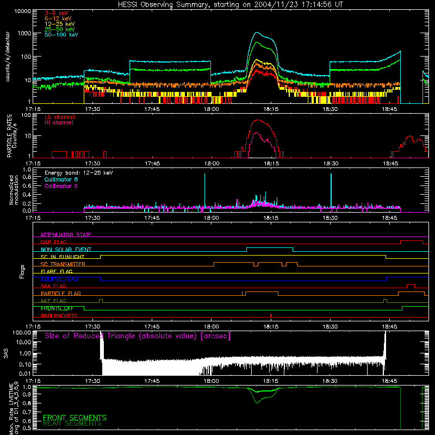435x435 pixels.
Task: Select the red "LO channel" legend label
Action: point(60,117)
